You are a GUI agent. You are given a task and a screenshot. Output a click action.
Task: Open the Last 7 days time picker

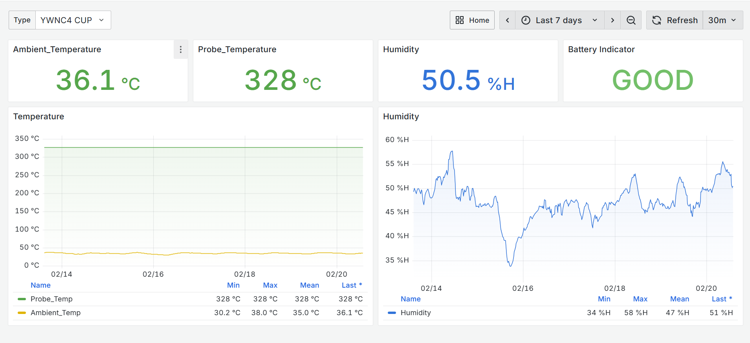point(558,20)
